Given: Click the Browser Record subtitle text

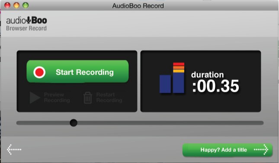Looking at the screenshot, I should [26, 28].
